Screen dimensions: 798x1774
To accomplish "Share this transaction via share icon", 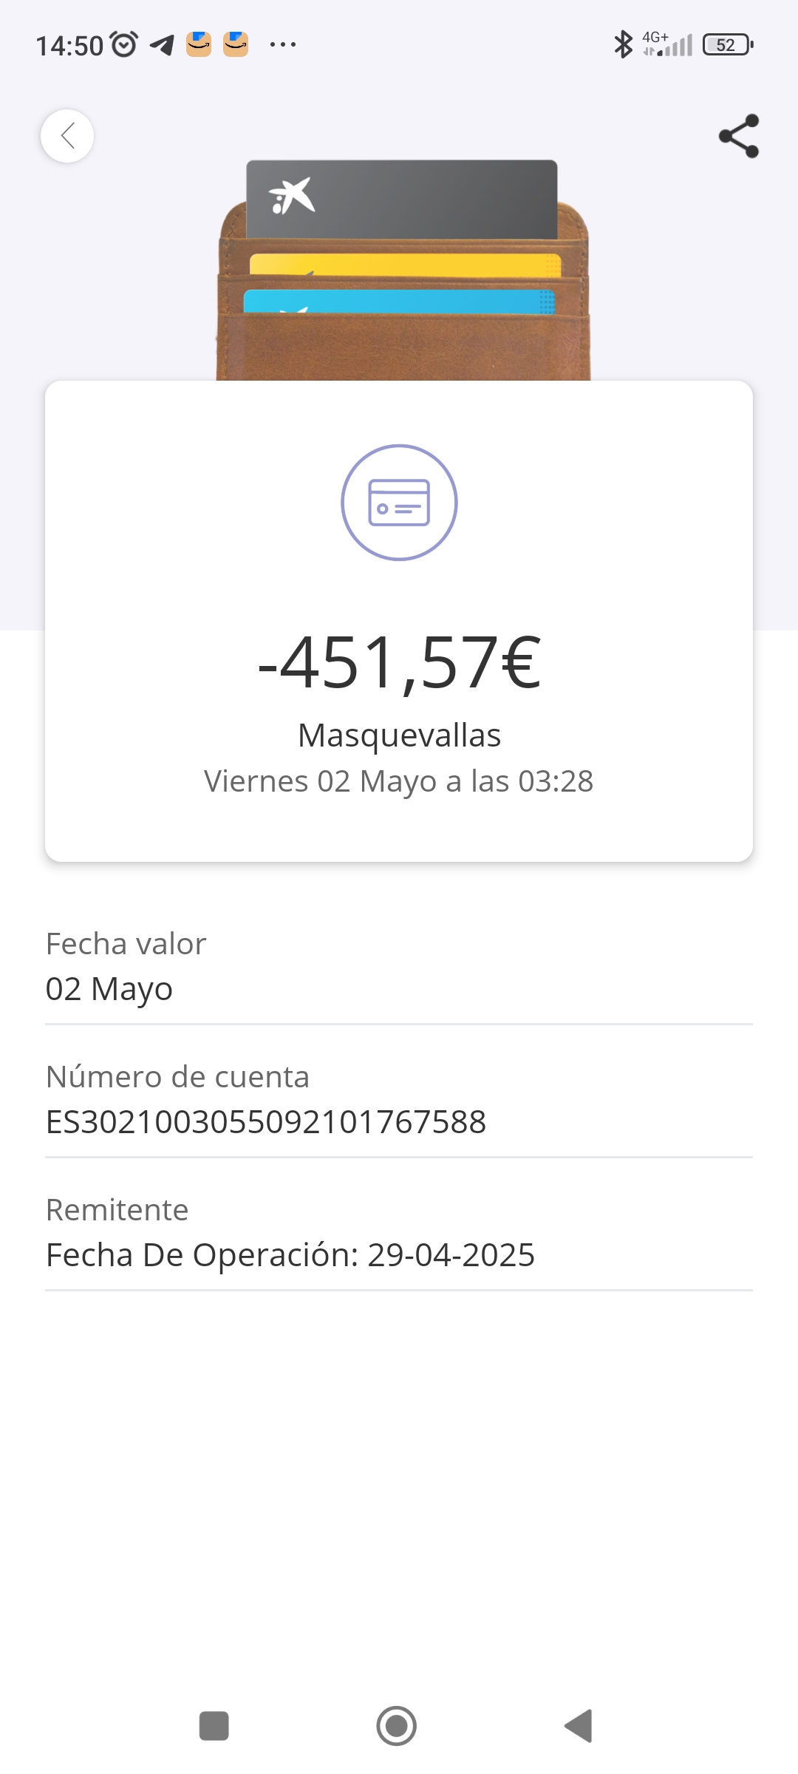I will (739, 136).
